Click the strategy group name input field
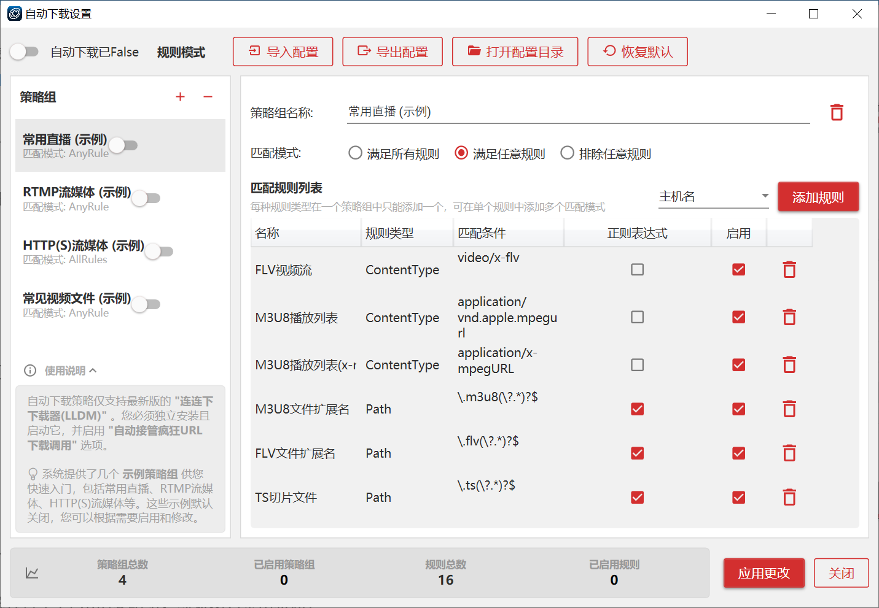The height and width of the screenshot is (608, 879). 577,112
